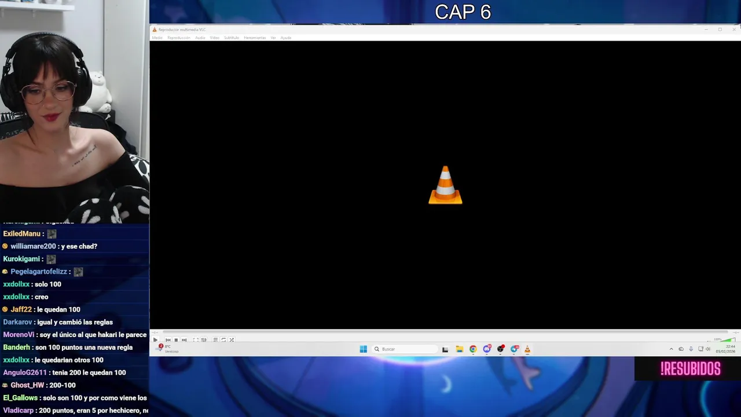
Task: Open the Vídeo menu in VLC
Action: click(215, 38)
